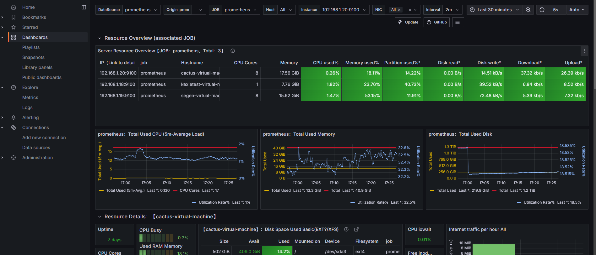The height and width of the screenshot is (255, 596).
Task: Toggle disk Utilization Rate% legend series
Action: (539, 202)
